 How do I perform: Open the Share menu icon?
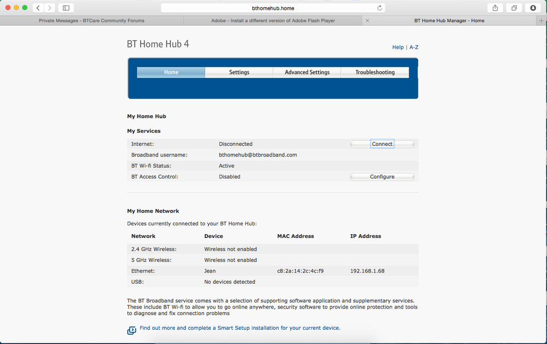(x=495, y=8)
